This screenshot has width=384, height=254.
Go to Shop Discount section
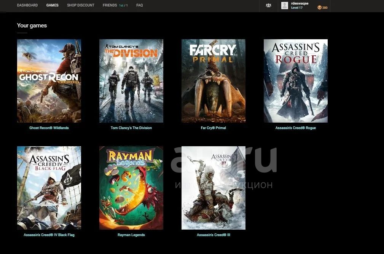point(81,5)
